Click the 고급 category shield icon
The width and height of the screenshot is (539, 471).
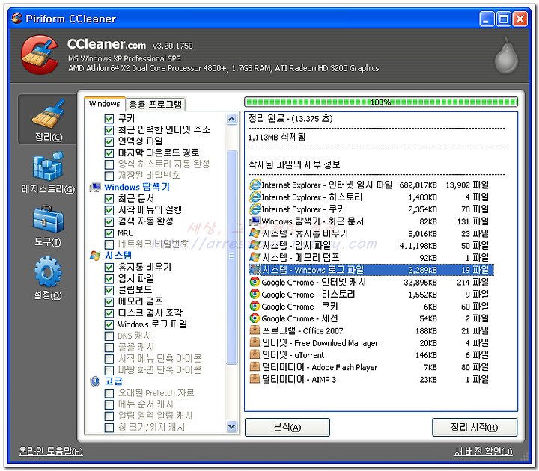tap(95, 381)
